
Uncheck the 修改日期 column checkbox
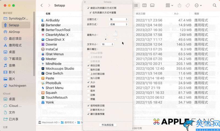(x=88, y=65)
